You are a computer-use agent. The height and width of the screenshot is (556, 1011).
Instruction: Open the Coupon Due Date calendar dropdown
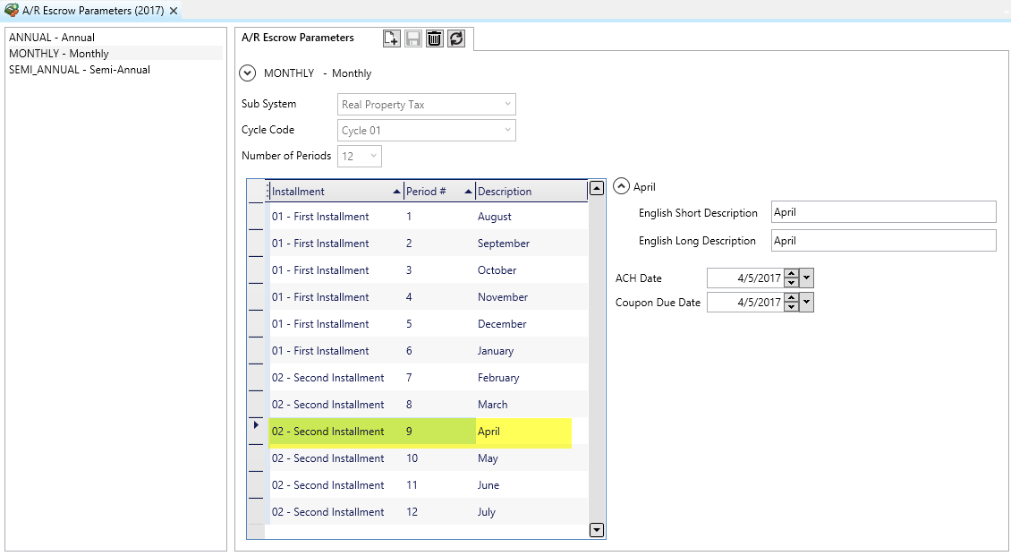(807, 303)
